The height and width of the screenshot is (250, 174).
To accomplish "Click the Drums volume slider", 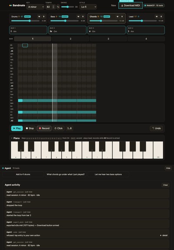I will coord(25,21).
